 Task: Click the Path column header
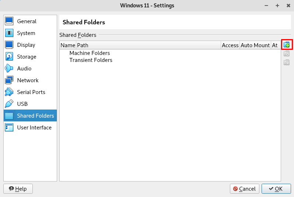point(148,45)
